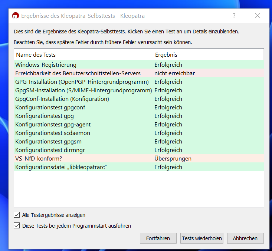Select 'Konfigurationstest gpg-agent' row
The width and height of the screenshot is (272, 251).
[x=139, y=124]
